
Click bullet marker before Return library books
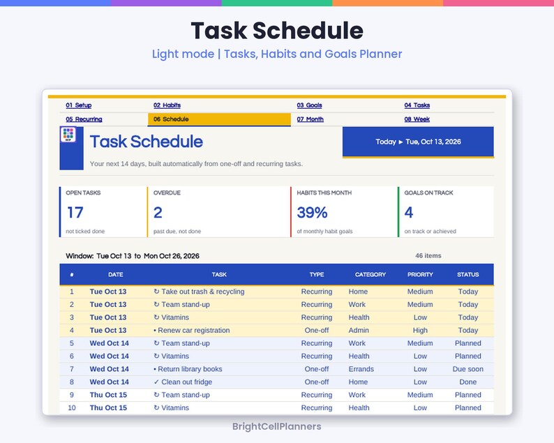point(155,370)
